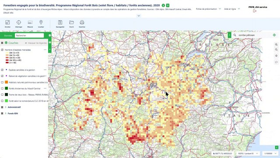The image size is (280, 158).
Task: Select the Annoter tool
Action: [x=7, y=24]
